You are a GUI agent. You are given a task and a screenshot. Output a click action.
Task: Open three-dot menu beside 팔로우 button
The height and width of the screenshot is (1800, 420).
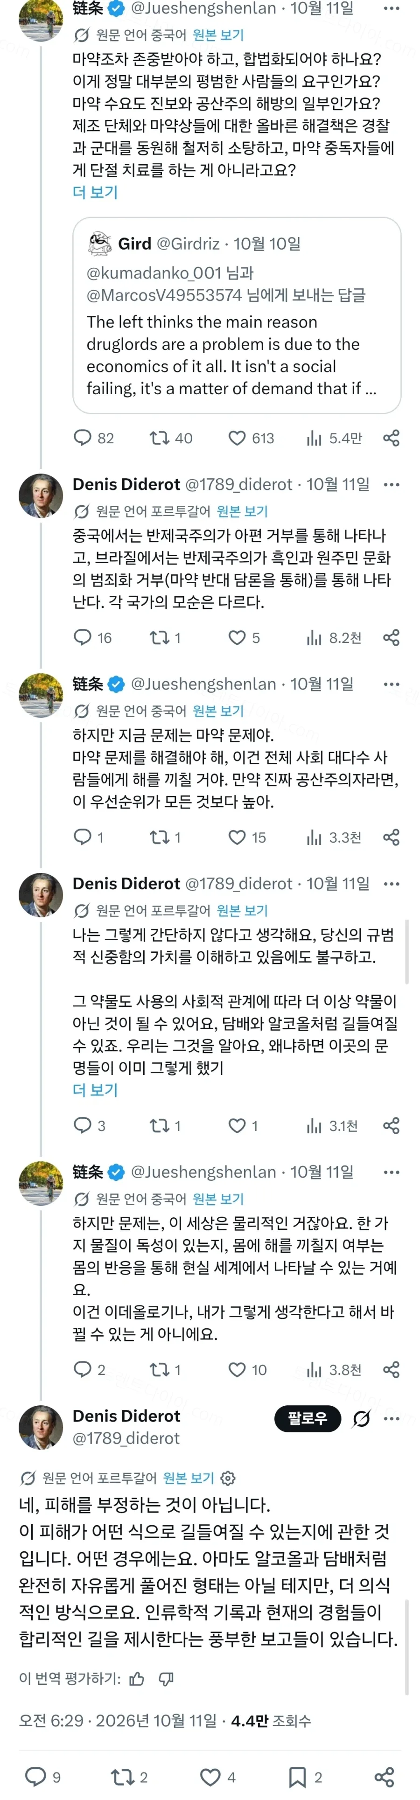(392, 1418)
